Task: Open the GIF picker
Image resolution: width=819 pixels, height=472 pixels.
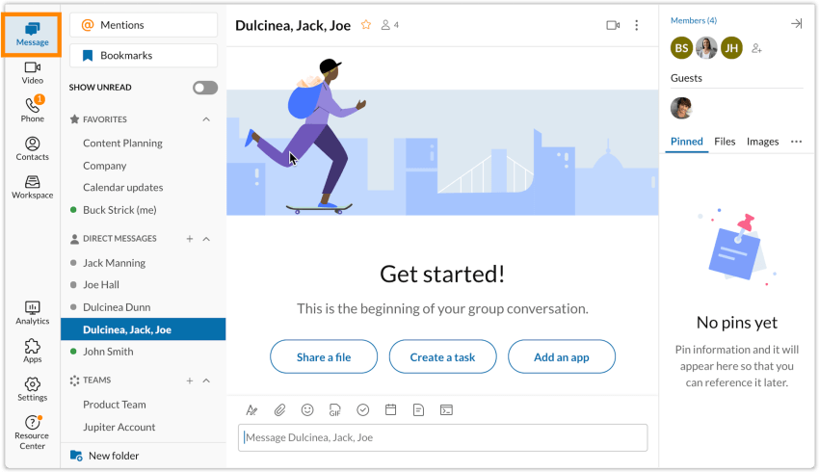Action: point(334,410)
